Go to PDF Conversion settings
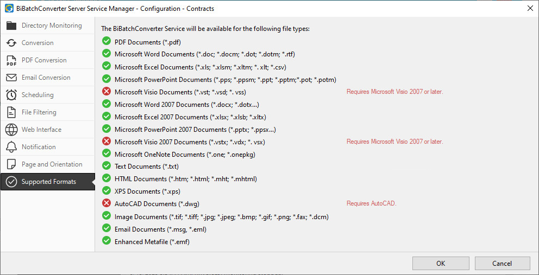Image resolution: width=539 pixels, height=275 pixels. click(x=47, y=60)
